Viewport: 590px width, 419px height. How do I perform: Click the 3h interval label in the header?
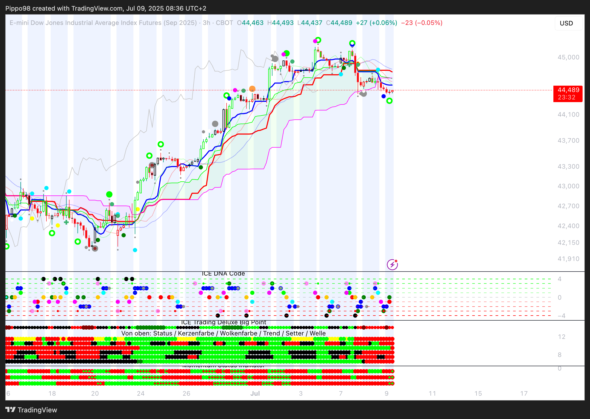[x=206, y=23]
